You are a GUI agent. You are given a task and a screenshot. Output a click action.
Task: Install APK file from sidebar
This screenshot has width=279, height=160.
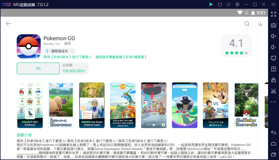274,69
